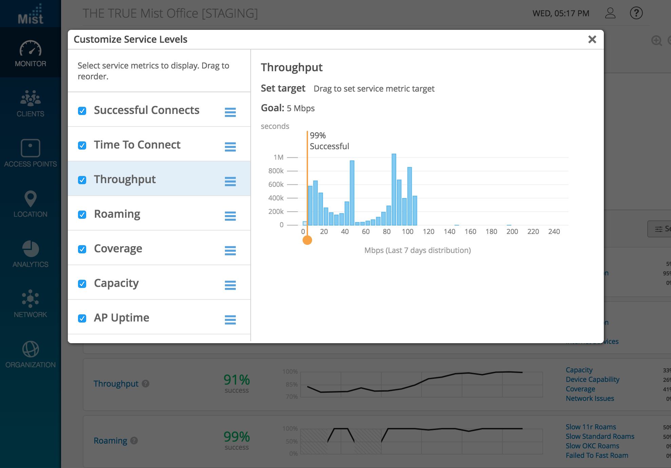The height and width of the screenshot is (468, 671).
Task: Grab the Time To Connect reorder handle
Action: [x=230, y=147]
